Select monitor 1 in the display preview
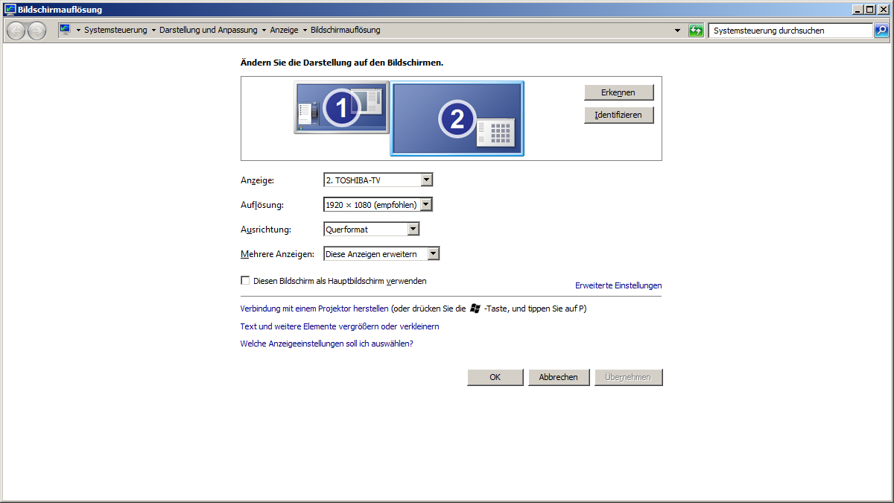The width and height of the screenshot is (894, 503). [x=341, y=108]
